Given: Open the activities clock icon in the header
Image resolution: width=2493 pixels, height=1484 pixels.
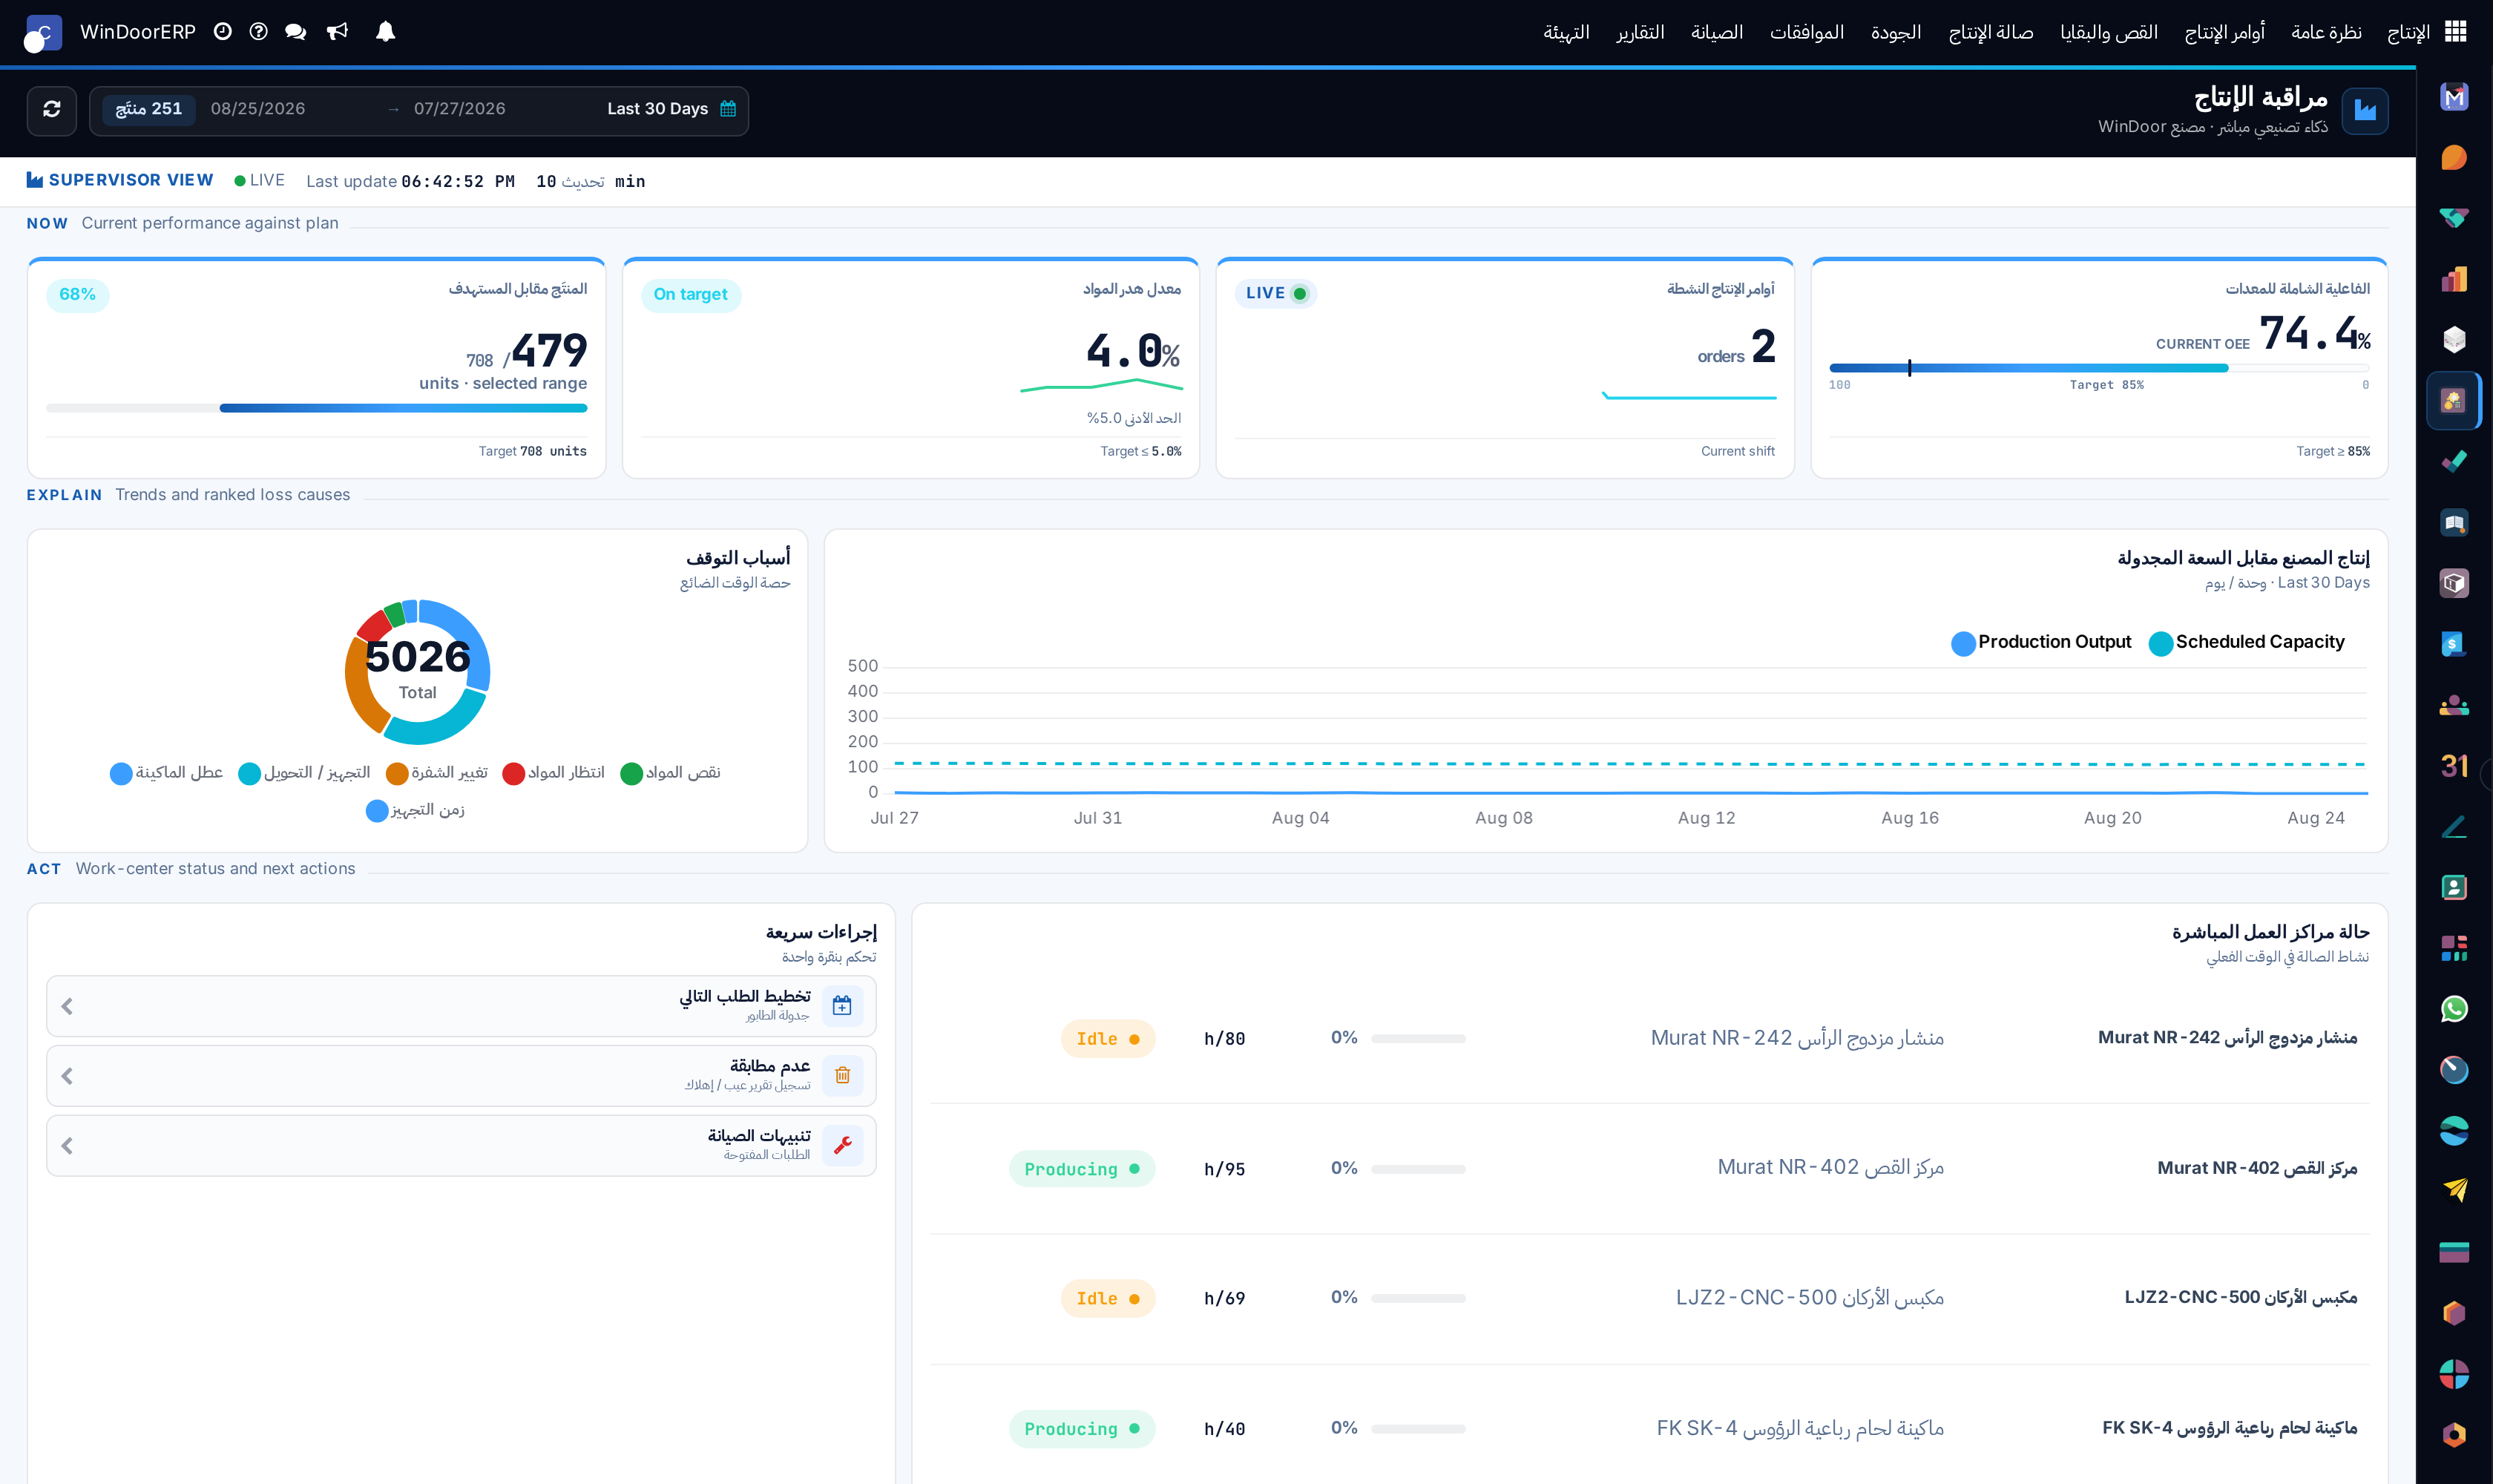Looking at the screenshot, I should pyautogui.click(x=223, y=32).
